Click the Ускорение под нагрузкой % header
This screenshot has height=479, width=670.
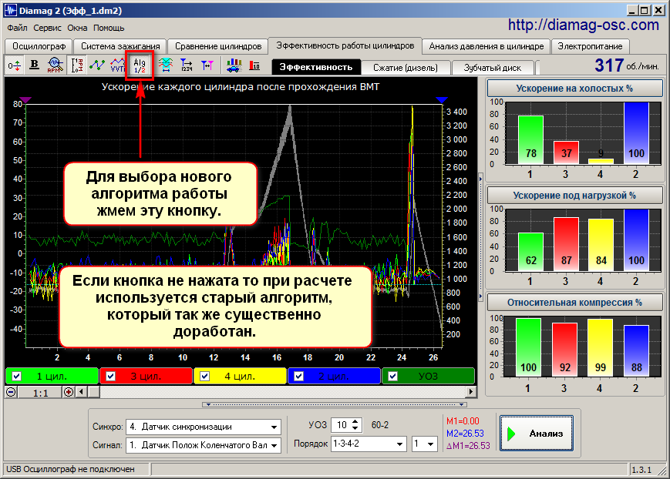point(574,196)
